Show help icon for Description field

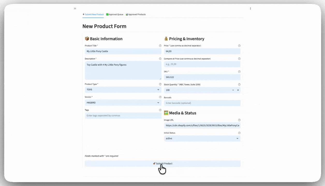[x=160, y=59]
